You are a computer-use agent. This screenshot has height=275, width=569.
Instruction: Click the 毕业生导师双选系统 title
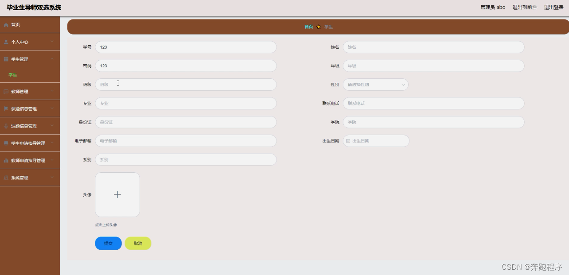pyautogui.click(x=34, y=8)
